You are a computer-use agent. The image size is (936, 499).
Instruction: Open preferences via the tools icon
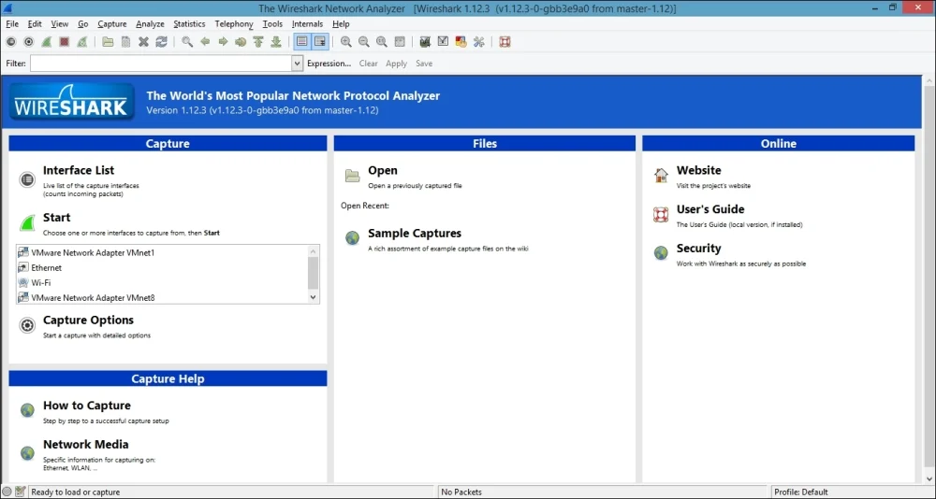(x=479, y=42)
